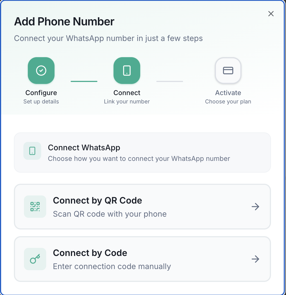Select the Activate step label

click(228, 93)
